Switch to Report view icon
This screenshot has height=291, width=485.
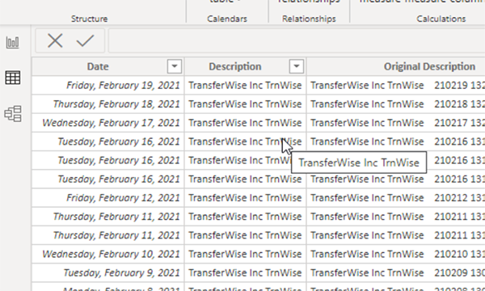13,42
